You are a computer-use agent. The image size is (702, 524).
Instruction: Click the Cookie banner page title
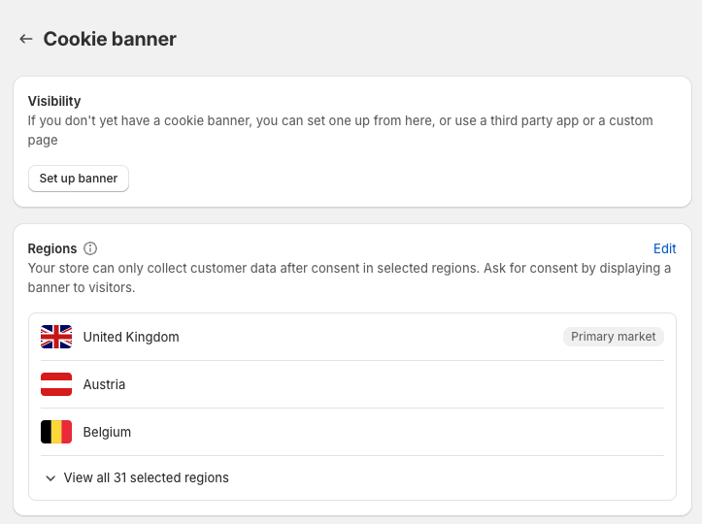[110, 39]
